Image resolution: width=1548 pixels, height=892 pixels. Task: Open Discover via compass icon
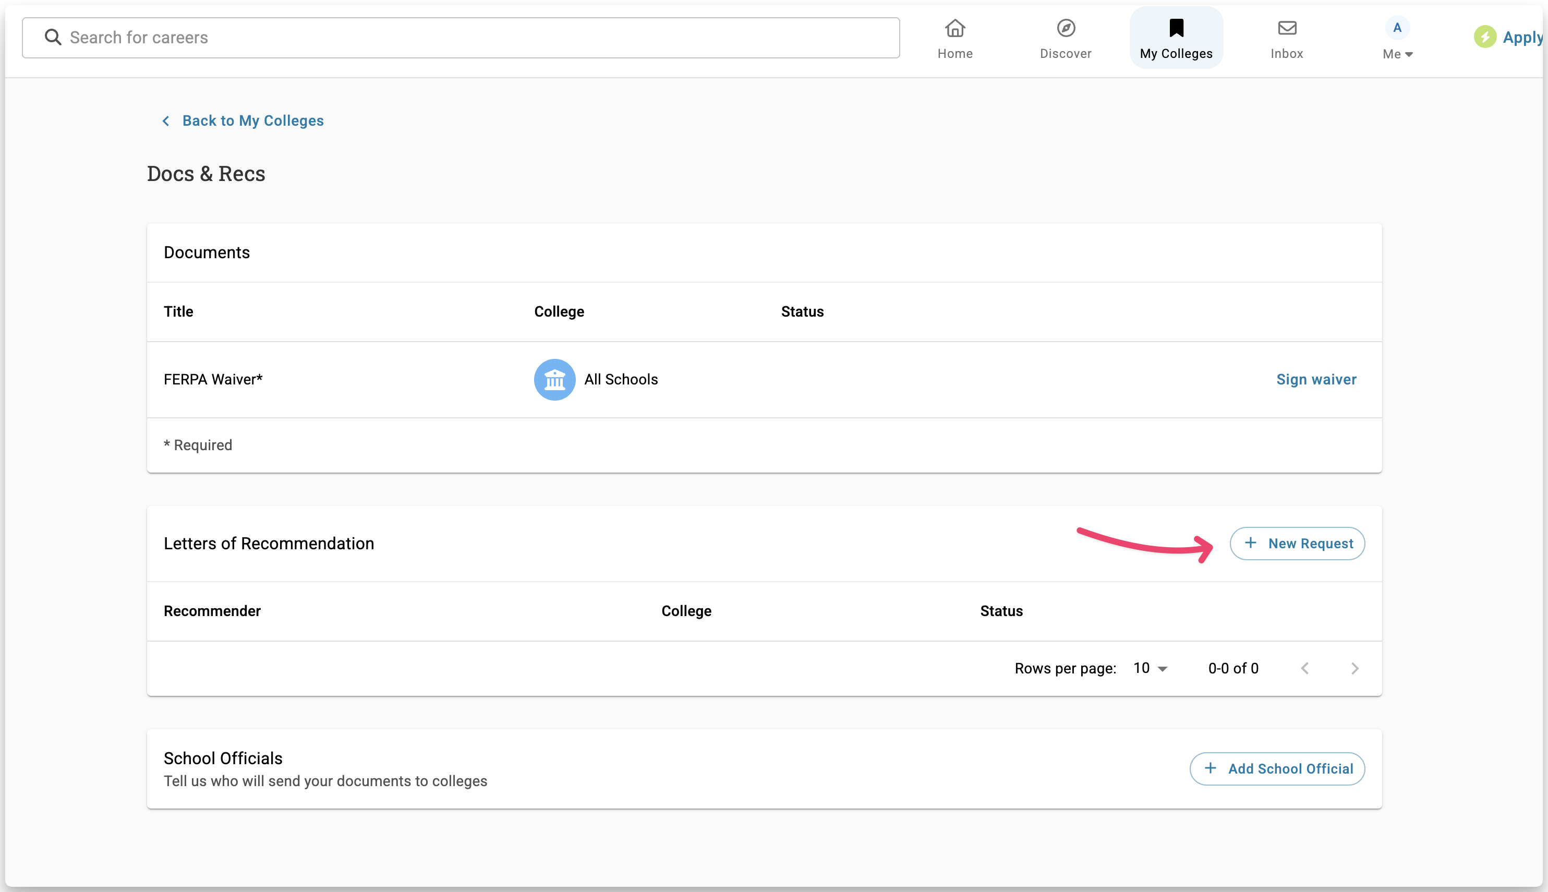(x=1066, y=28)
